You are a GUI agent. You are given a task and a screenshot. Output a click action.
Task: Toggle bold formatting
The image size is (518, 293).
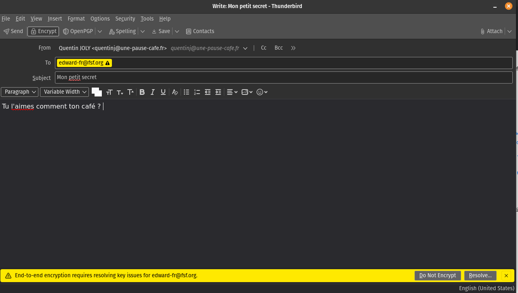tap(142, 92)
